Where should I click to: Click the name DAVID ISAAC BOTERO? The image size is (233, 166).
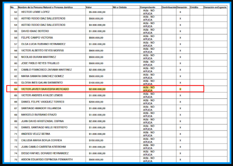click(x=35, y=31)
